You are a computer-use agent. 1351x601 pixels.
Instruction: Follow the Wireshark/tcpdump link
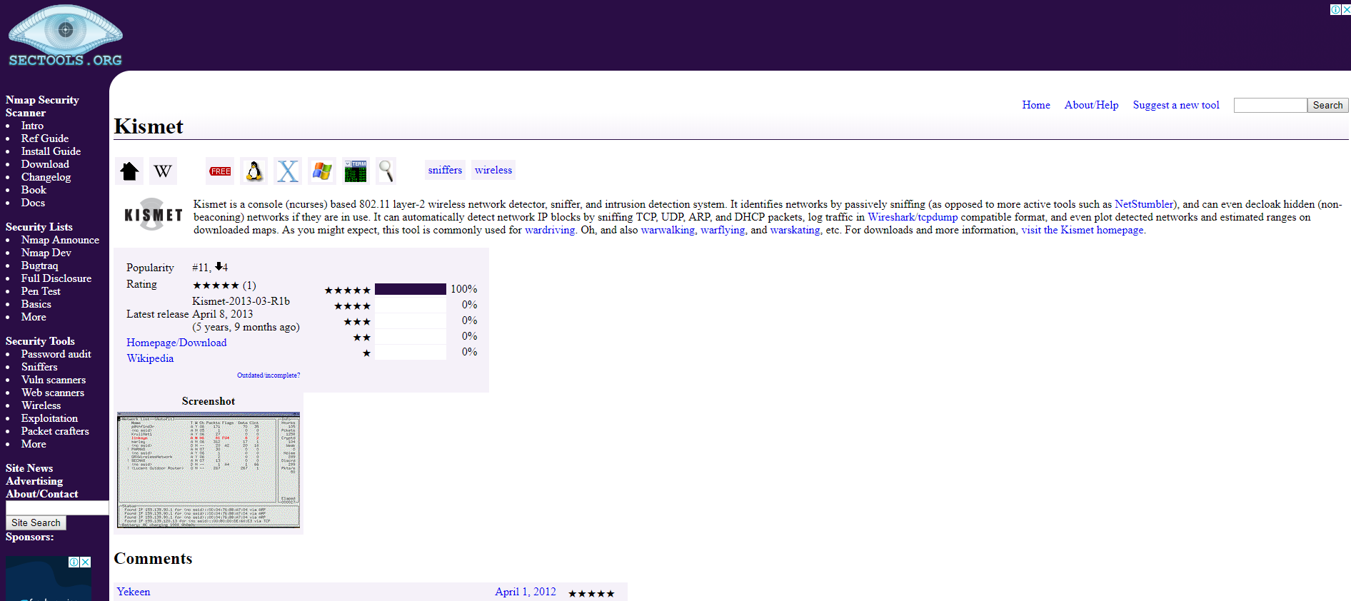coord(913,217)
